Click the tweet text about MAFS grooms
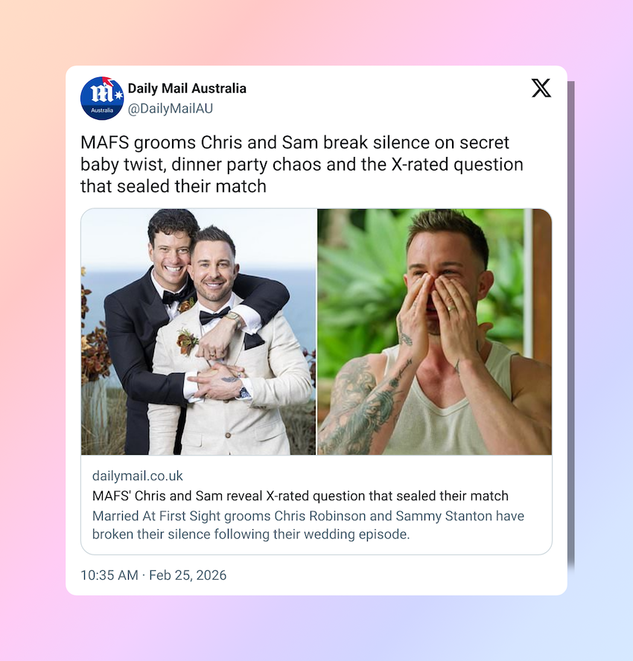Viewport: 633px width, 661px height. click(x=302, y=165)
